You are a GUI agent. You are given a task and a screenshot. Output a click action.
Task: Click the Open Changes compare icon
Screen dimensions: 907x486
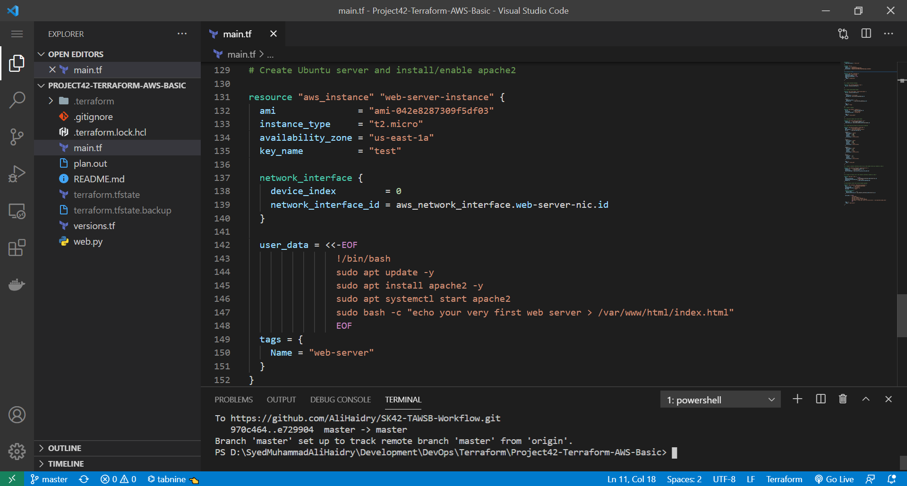click(x=843, y=34)
